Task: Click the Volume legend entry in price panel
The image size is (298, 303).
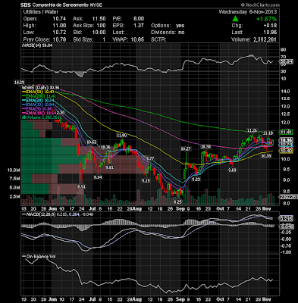Action: coord(41,117)
